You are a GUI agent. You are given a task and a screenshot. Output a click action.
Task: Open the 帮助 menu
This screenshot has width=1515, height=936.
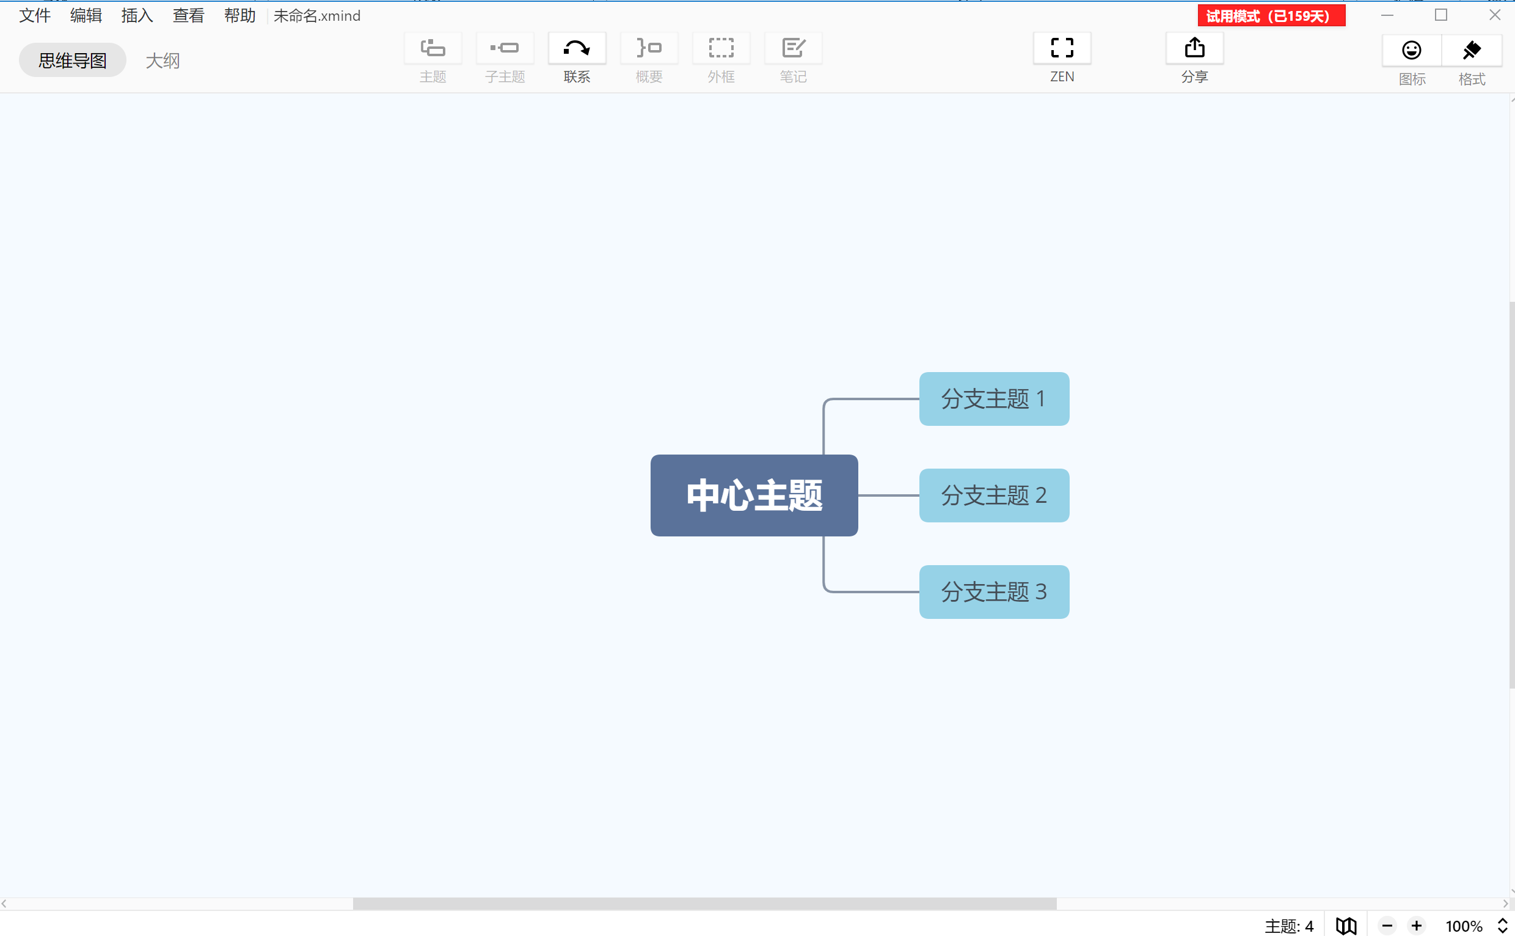(x=239, y=15)
